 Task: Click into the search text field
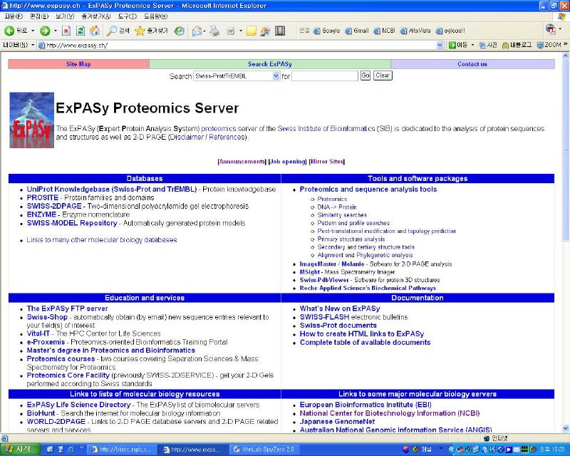click(x=324, y=76)
